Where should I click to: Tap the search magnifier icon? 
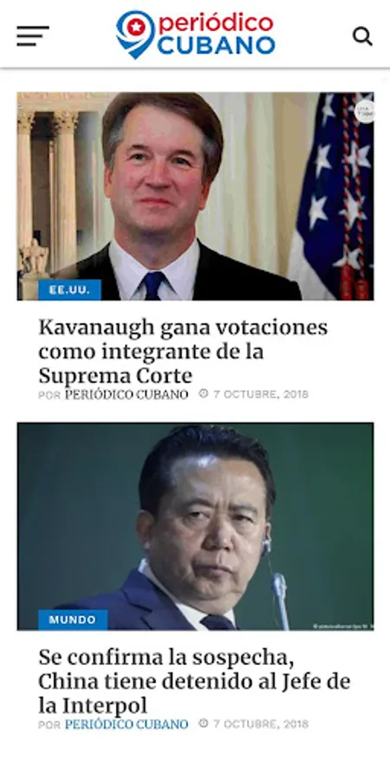(x=362, y=36)
